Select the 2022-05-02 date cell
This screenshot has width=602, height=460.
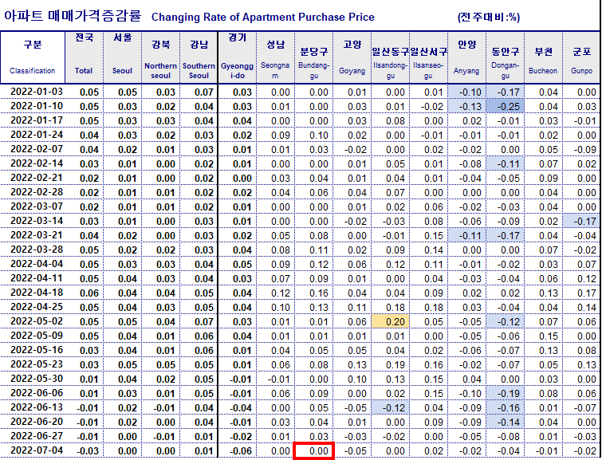[x=37, y=321]
